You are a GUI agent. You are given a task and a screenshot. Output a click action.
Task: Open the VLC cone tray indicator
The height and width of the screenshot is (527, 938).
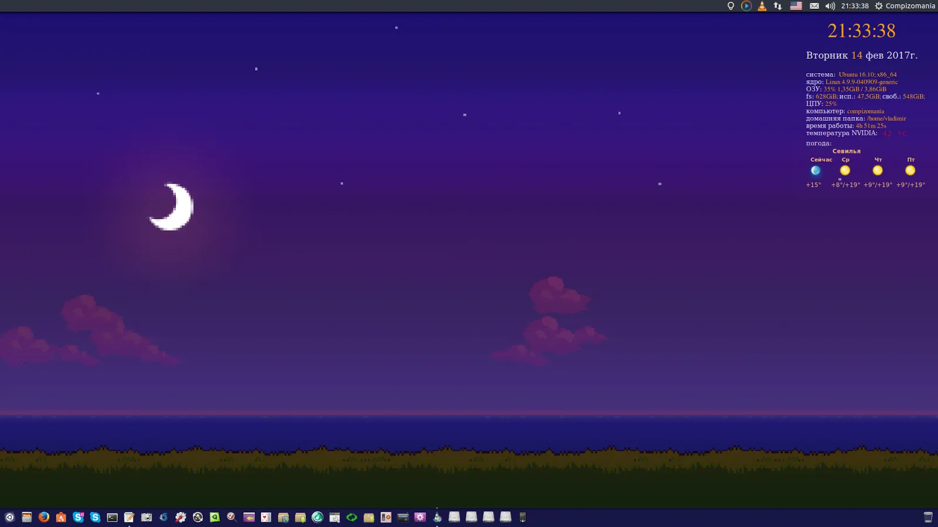pos(762,6)
